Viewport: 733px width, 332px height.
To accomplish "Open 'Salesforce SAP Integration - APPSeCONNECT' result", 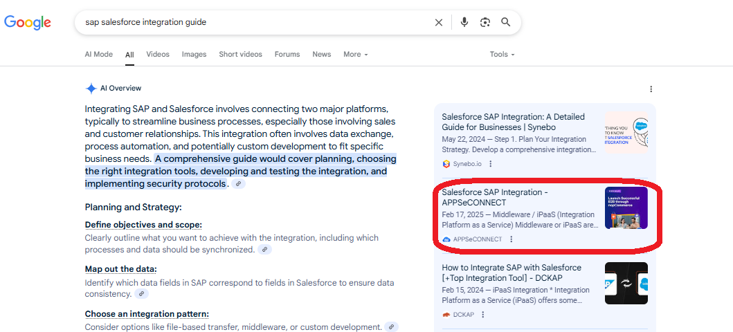I will tap(495, 198).
